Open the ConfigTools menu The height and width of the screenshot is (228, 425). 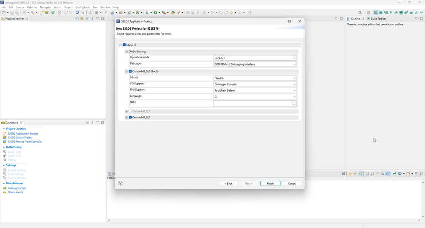tap(83, 7)
